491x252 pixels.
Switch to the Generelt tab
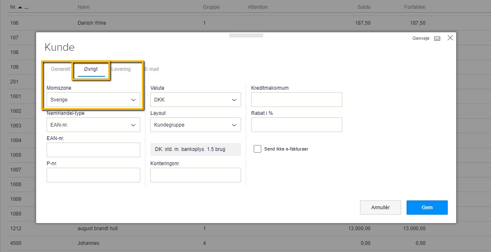click(60, 69)
